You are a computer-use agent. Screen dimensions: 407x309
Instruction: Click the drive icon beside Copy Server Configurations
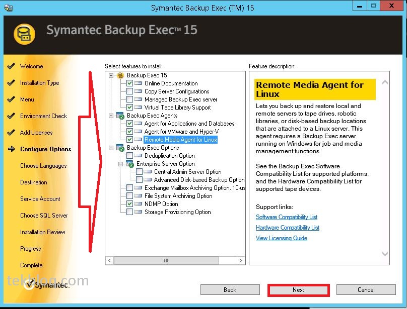click(x=138, y=91)
